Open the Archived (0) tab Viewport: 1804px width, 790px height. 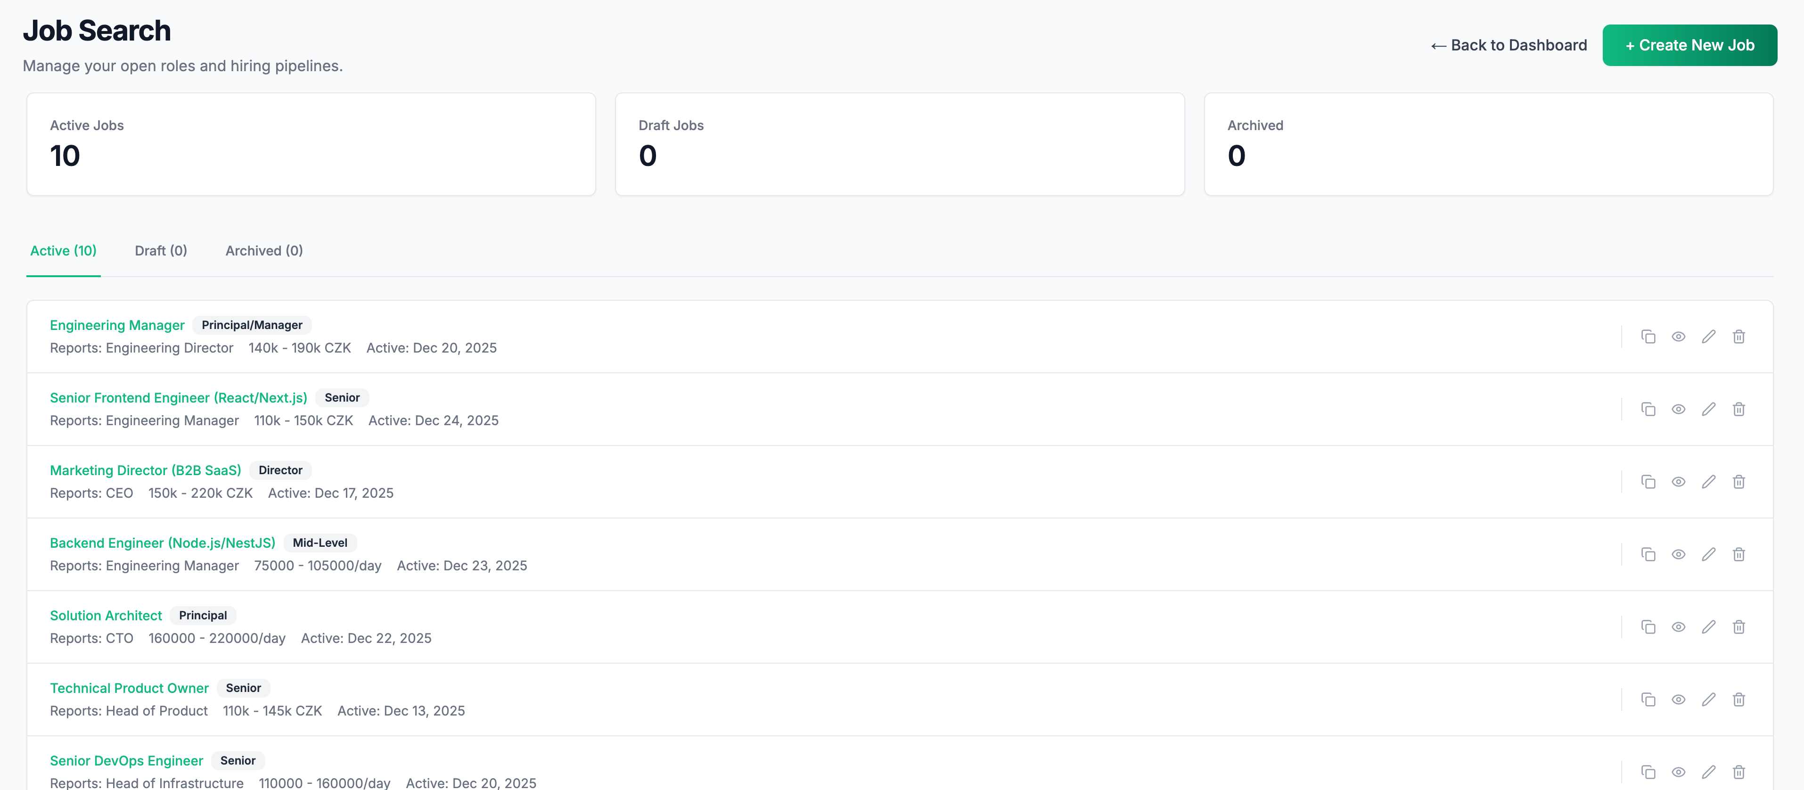264,251
